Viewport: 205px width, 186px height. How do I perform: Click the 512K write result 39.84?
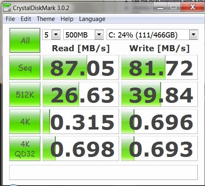tap(159, 94)
